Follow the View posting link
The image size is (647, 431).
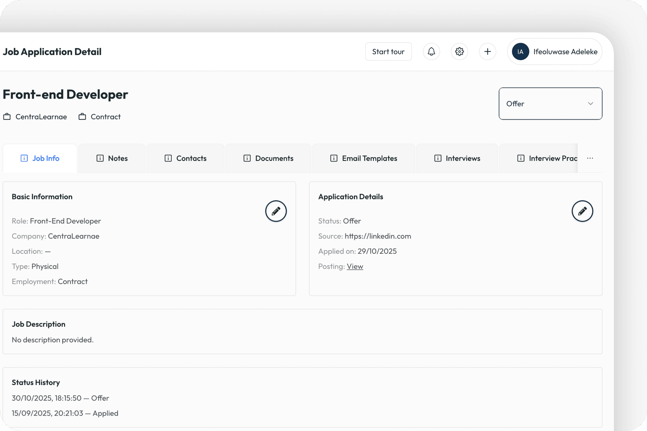[x=355, y=266]
